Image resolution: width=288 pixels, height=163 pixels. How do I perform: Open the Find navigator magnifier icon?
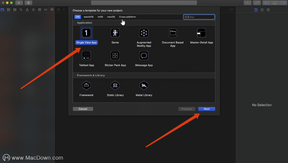(x=21, y=10)
